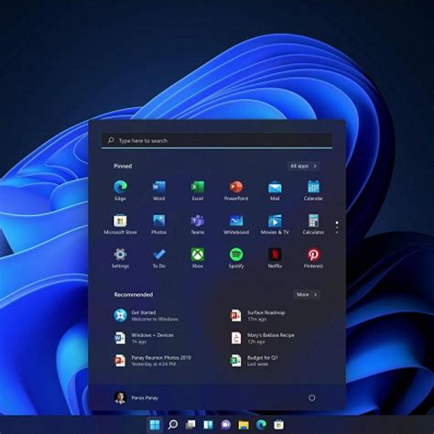Open the Whiteboard app

point(236,224)
